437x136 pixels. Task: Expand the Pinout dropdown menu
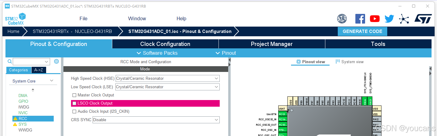click(x=226, y=53)
